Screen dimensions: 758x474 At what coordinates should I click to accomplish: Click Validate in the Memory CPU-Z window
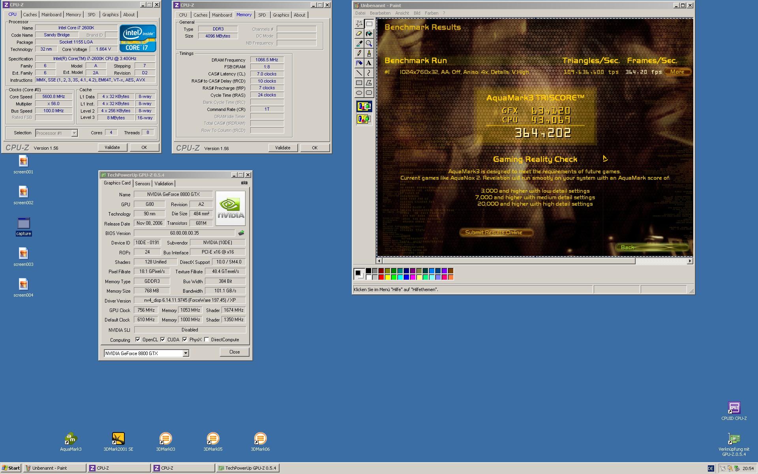283,148
